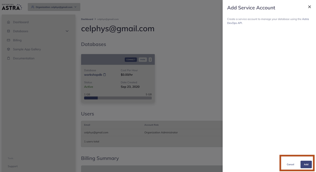
Task: Click the CONNECT button on workshopdb
Action: click(131, 60)
